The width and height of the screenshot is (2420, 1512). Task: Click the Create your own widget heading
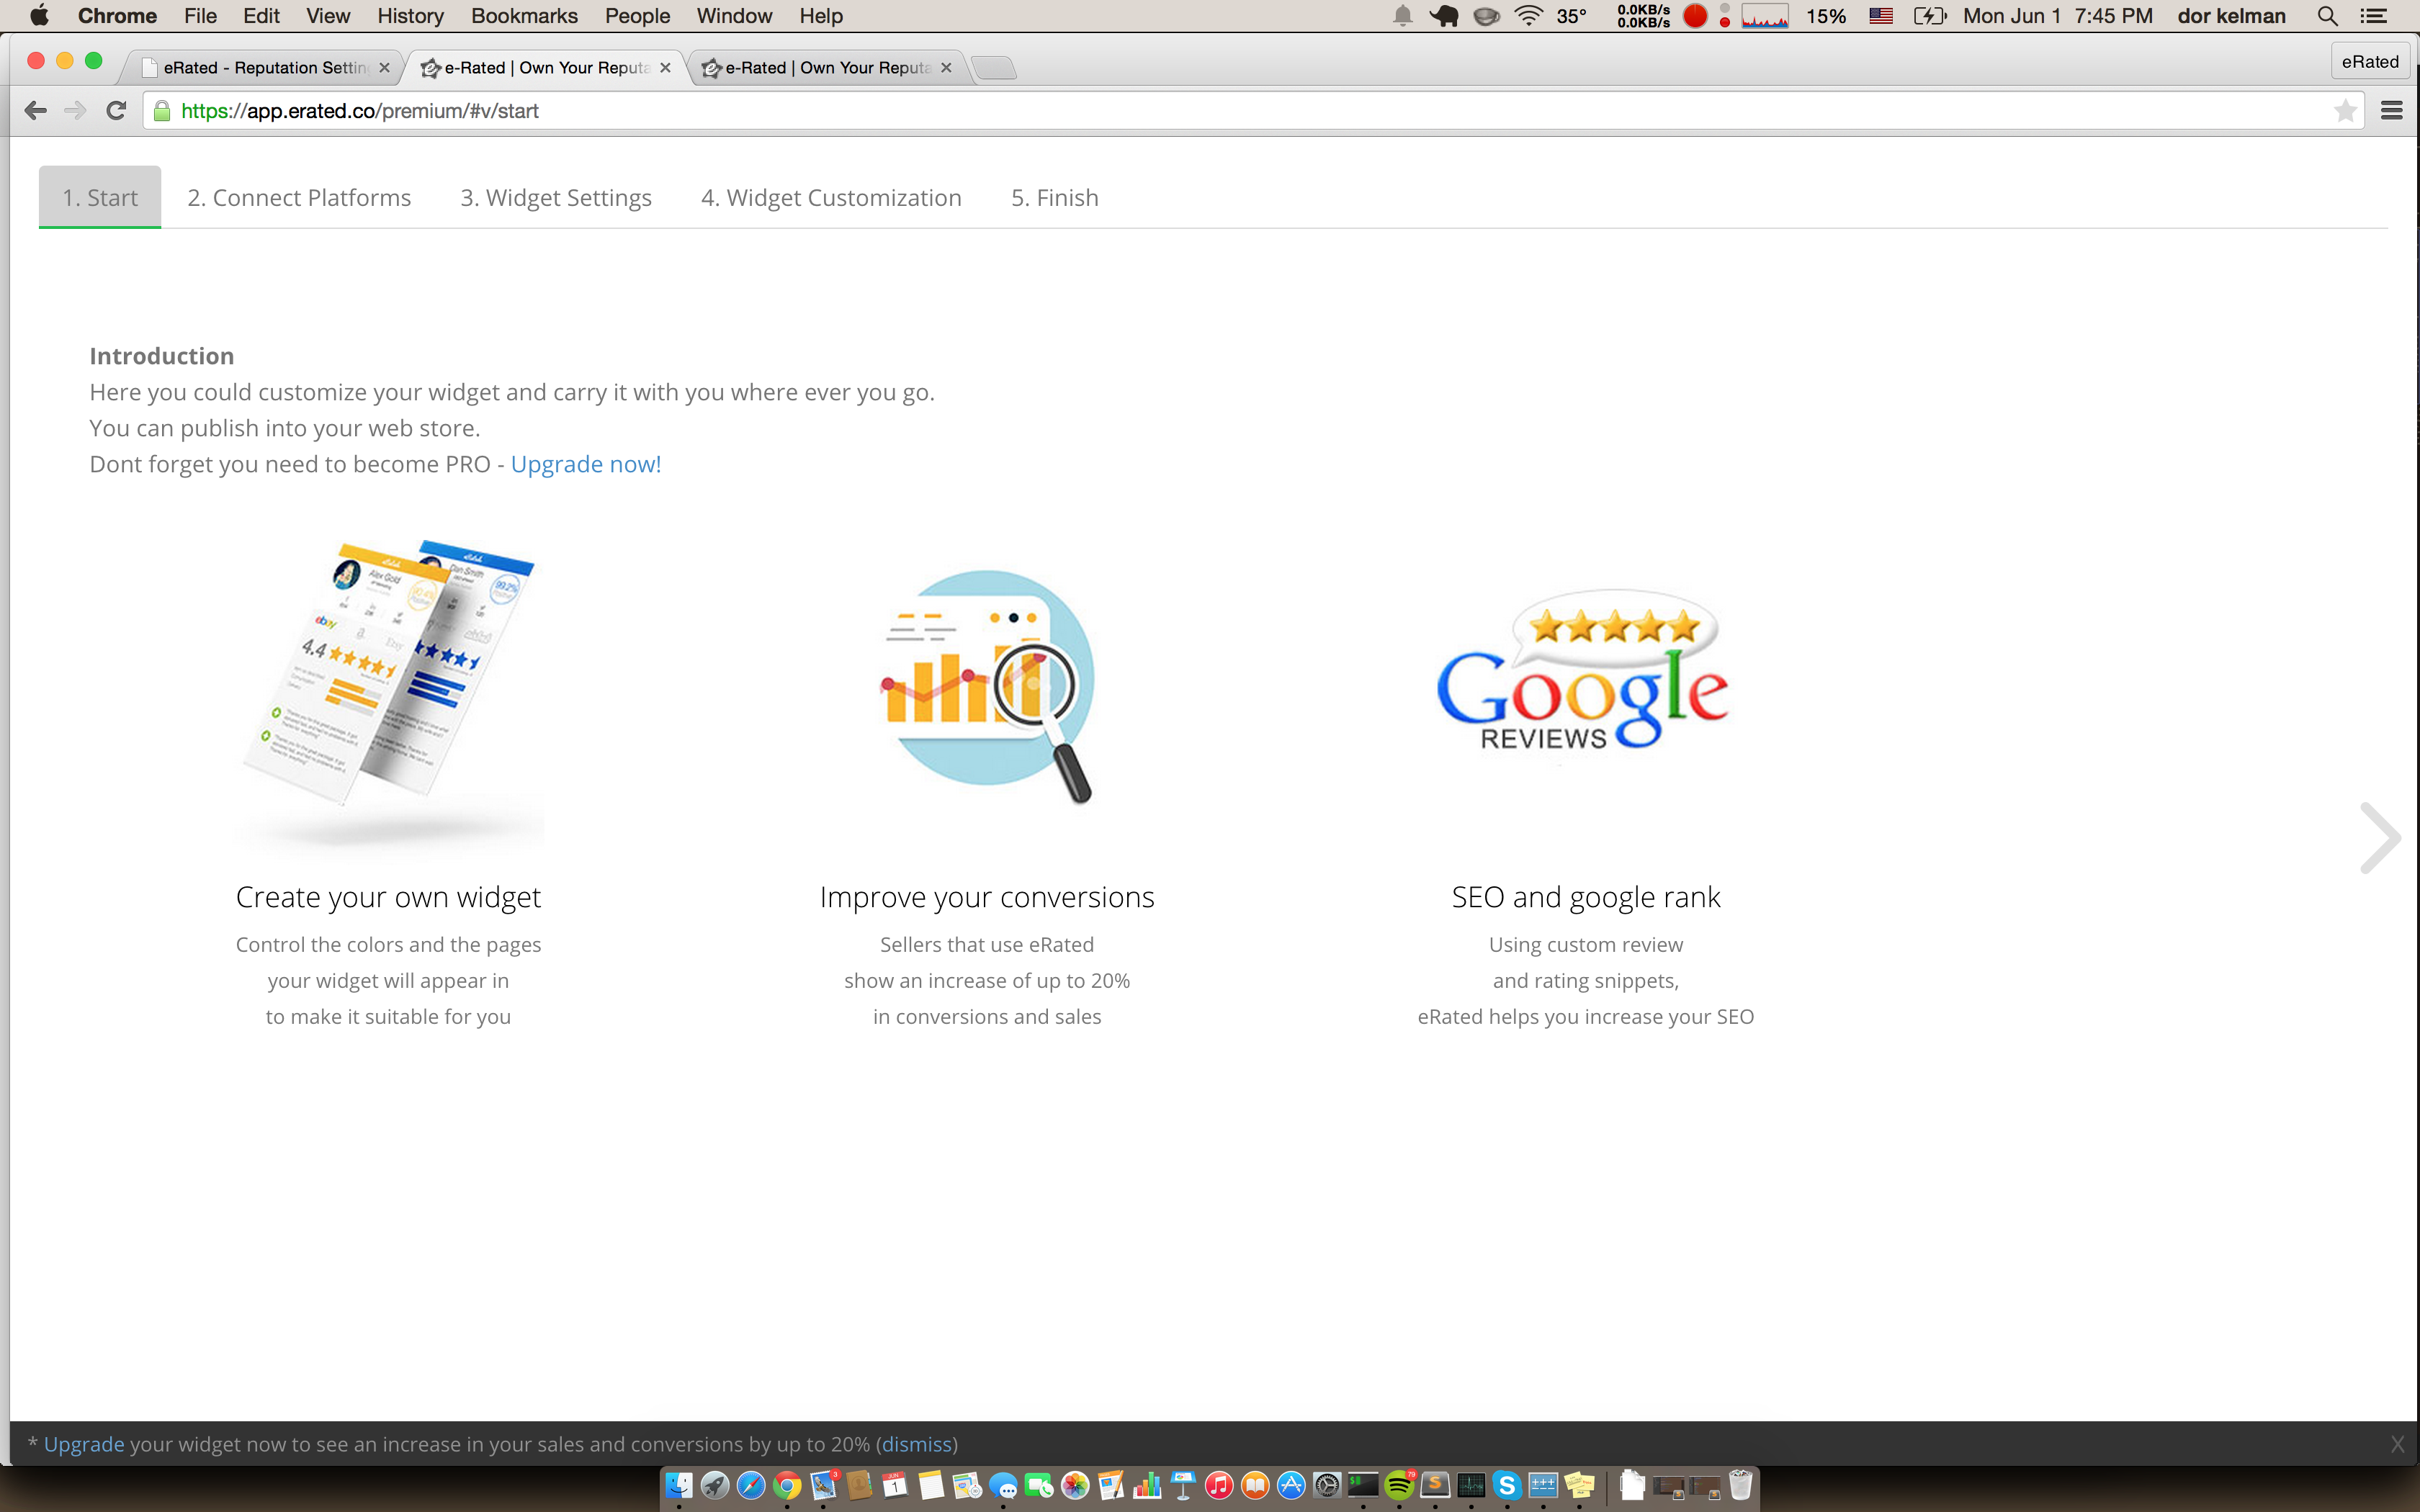(388, 897)
